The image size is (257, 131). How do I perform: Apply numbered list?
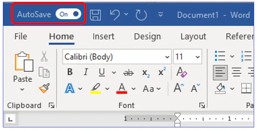pos(246,56)
